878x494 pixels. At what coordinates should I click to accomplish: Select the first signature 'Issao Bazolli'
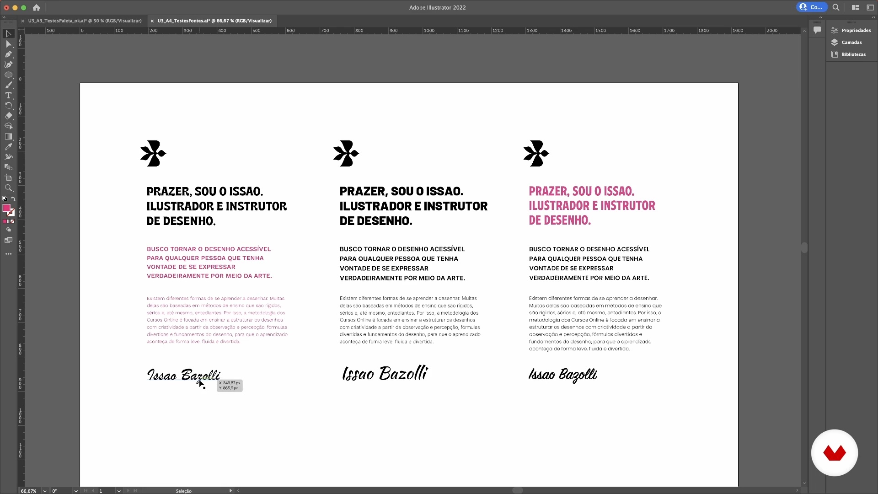point(183,375)
